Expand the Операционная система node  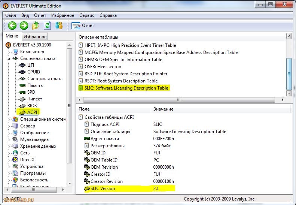coord(9,119)
